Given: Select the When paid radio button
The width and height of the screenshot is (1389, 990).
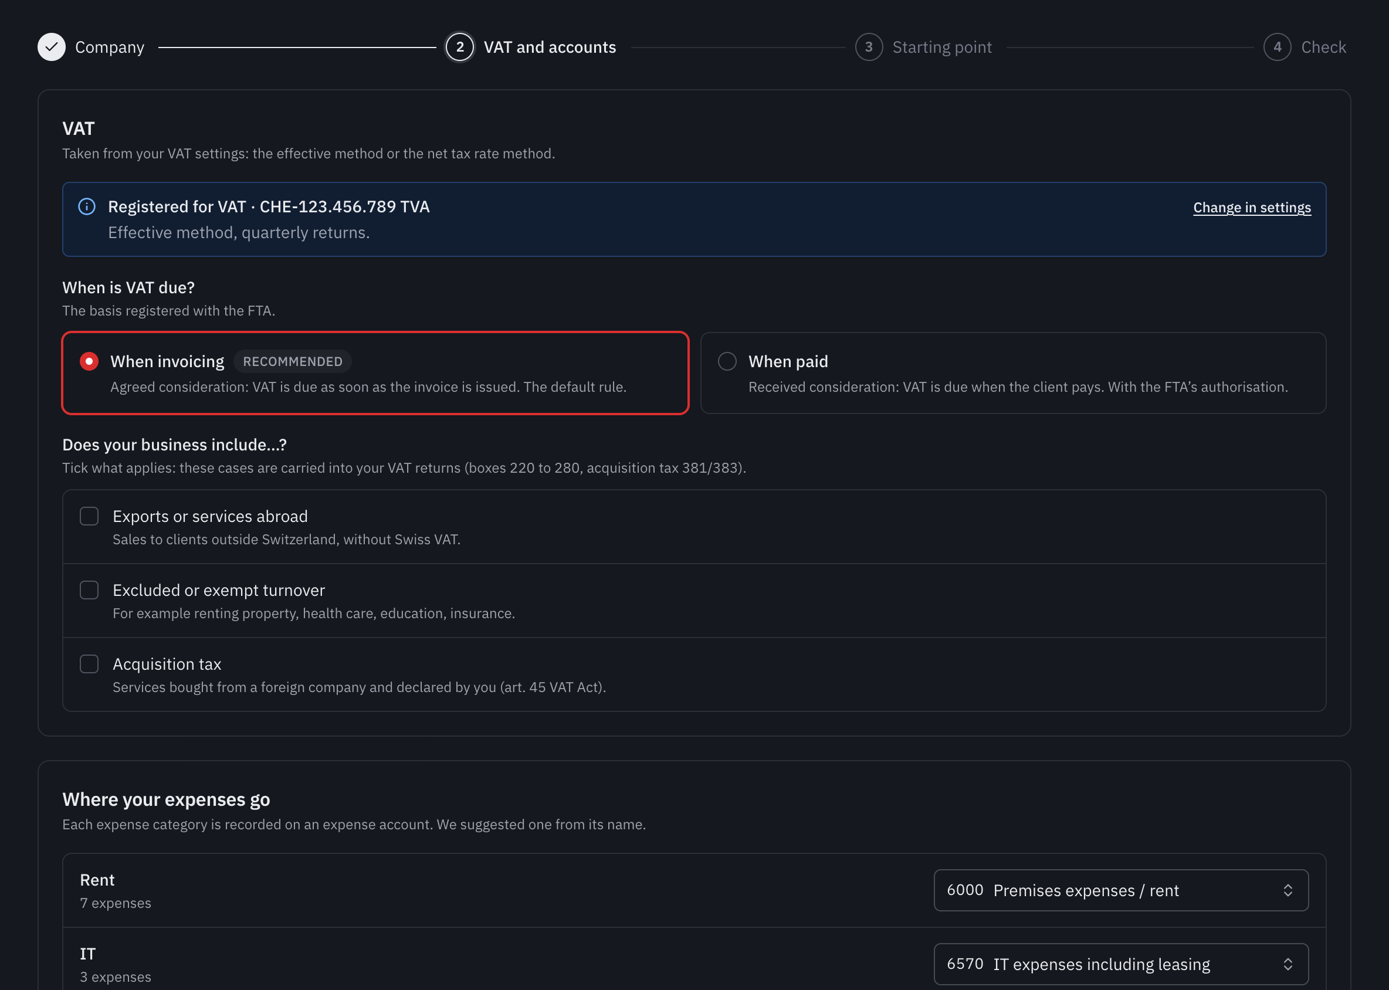Looking at the screenshot, I should point(727,361).
